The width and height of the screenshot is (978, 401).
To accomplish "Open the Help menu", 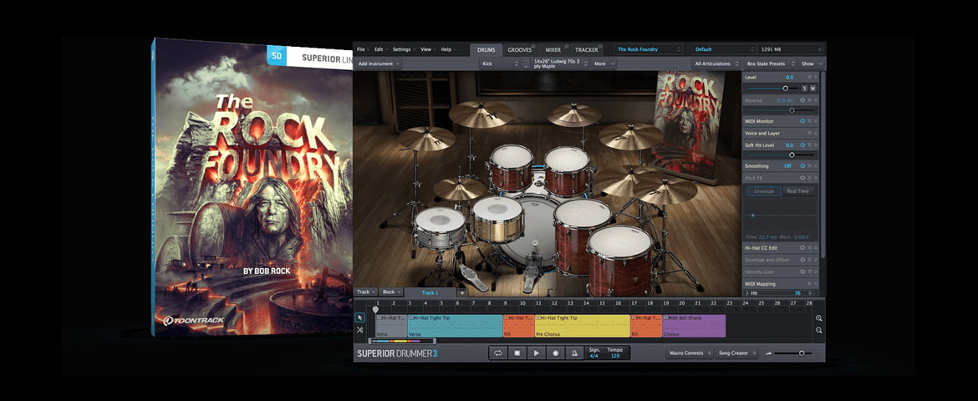I will pyautogui.click(x=448, y=49).
